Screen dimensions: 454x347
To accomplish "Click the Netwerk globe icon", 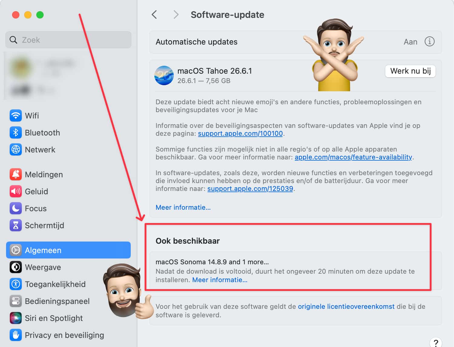I will pos(15,149).
